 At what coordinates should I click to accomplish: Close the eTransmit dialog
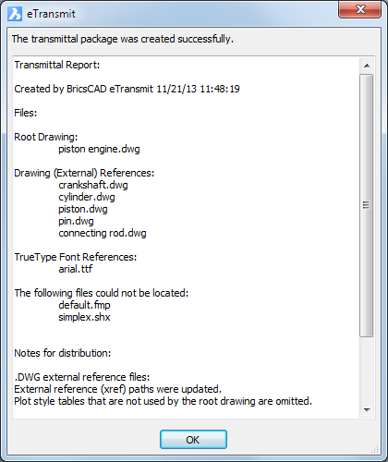tap(359, 9)
